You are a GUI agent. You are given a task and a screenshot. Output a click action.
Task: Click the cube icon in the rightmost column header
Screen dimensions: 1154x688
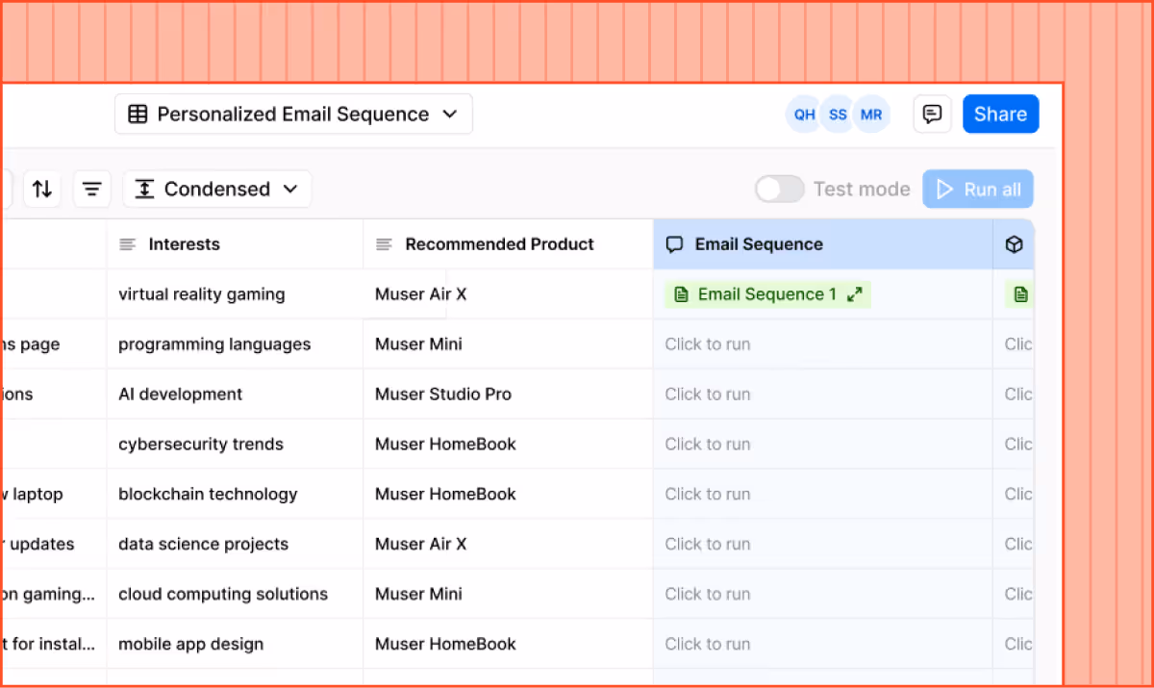[x=1015, y=243]
